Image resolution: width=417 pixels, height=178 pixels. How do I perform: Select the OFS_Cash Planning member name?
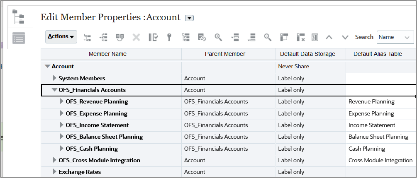click(92, 149)
